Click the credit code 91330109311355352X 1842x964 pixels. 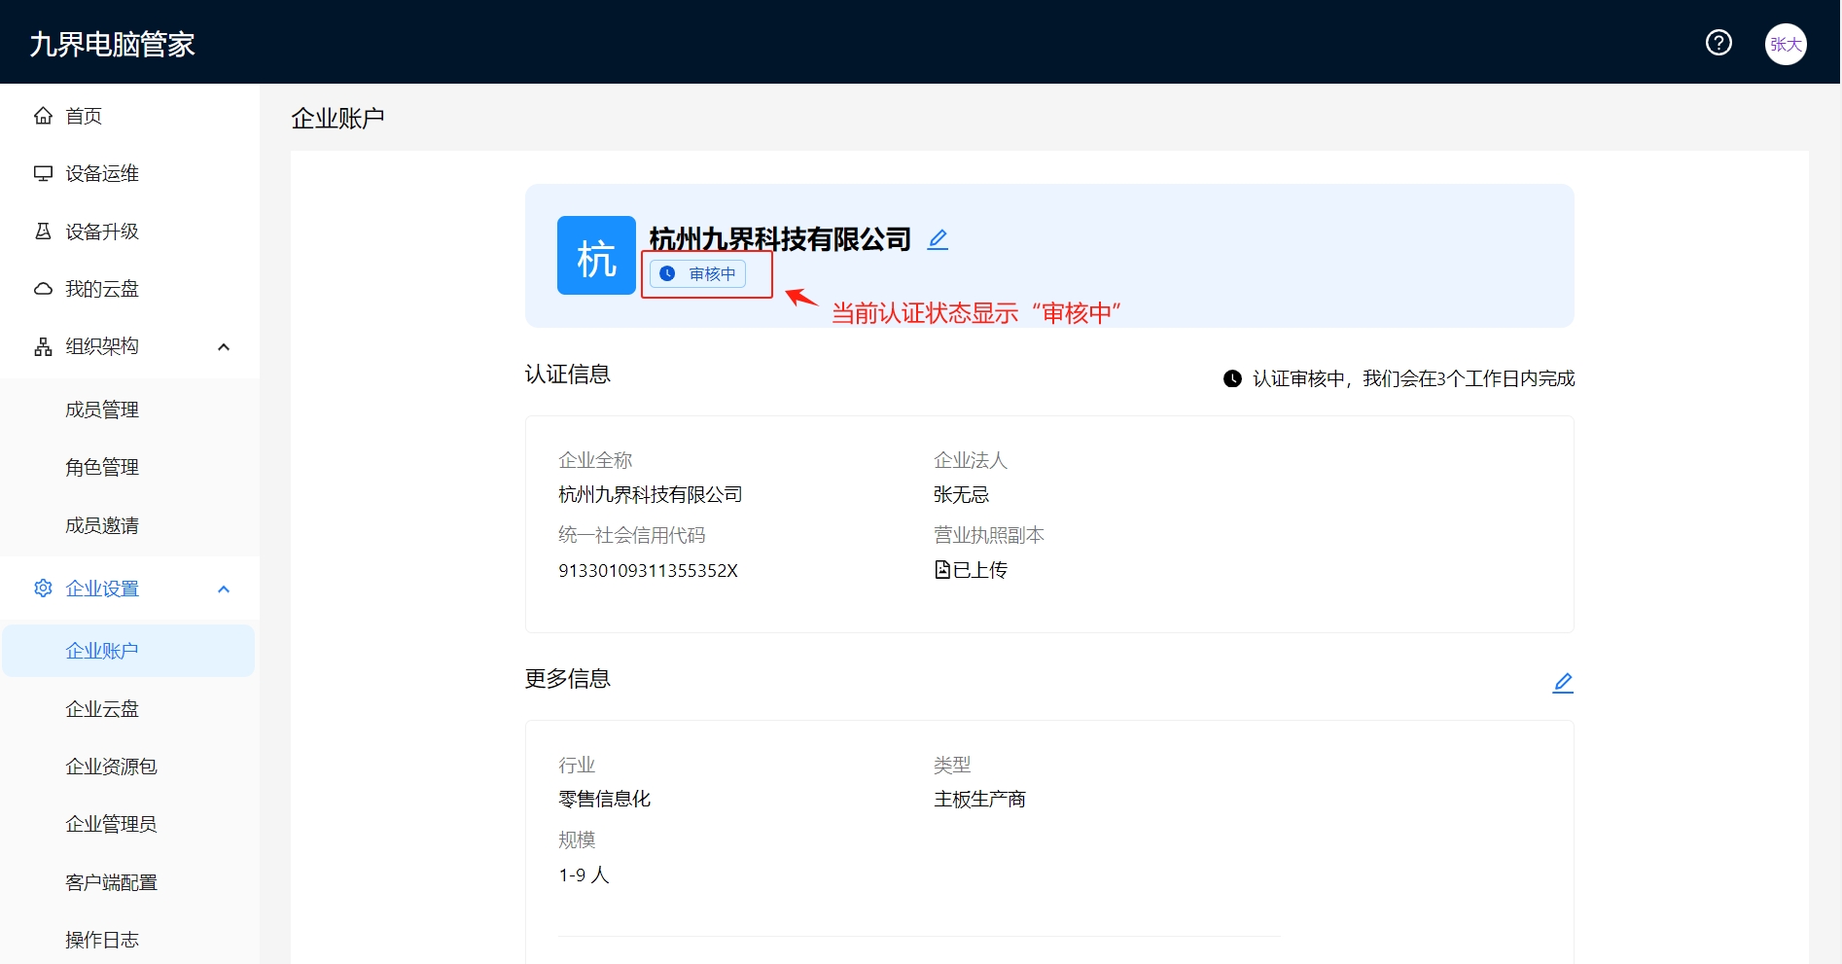648,571
